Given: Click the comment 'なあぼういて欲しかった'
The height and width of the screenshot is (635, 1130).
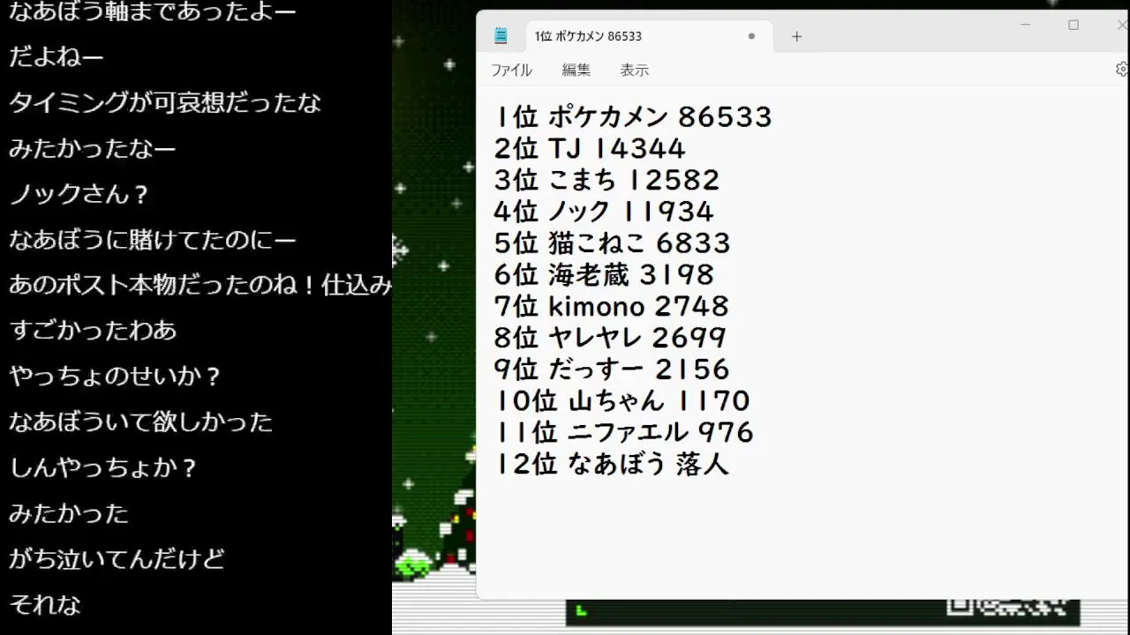Looking at the screenshot, I should (x=140, y=422).
